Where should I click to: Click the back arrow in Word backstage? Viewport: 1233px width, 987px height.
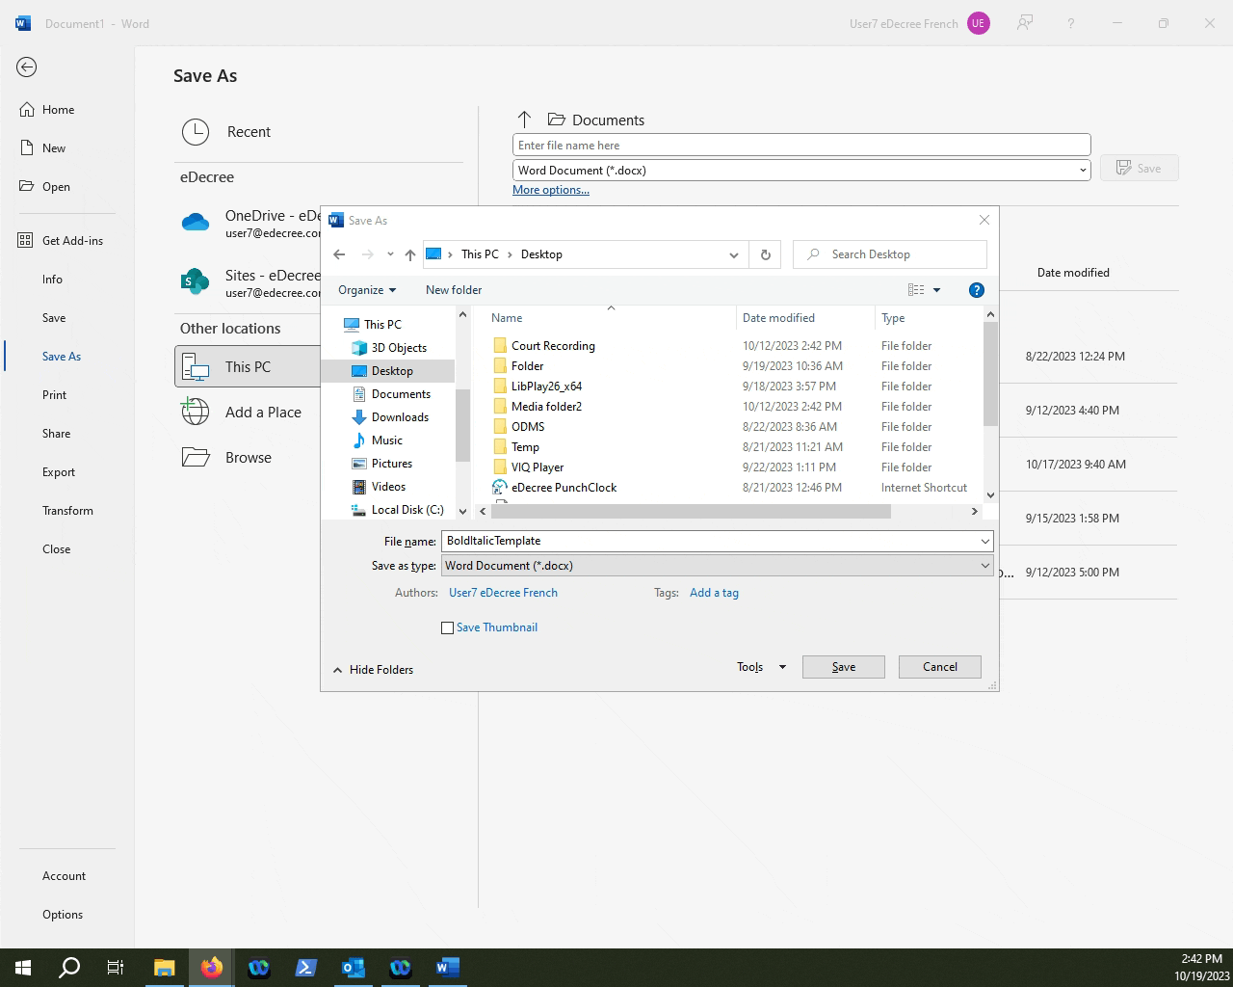pos(27,67)
